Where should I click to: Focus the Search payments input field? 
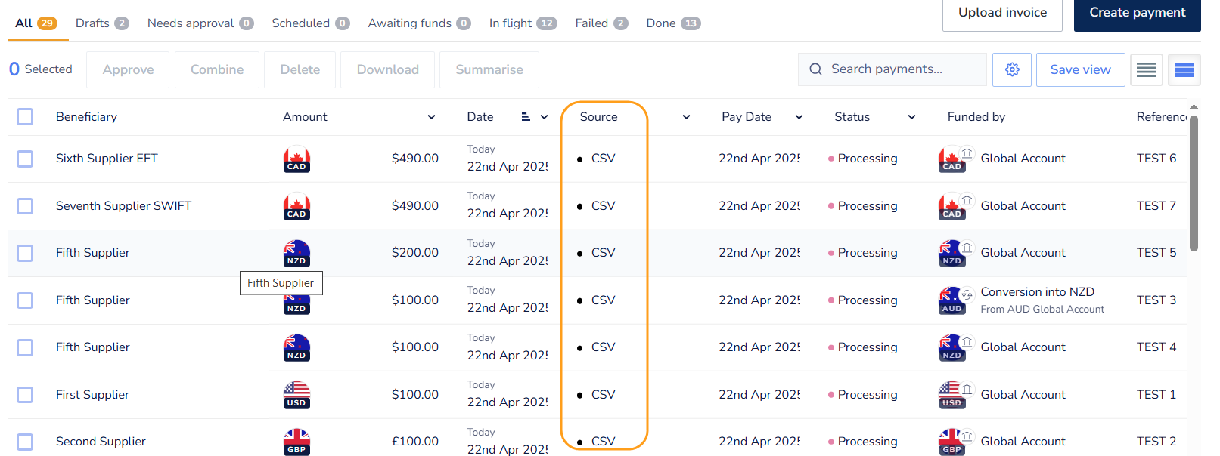892,69
